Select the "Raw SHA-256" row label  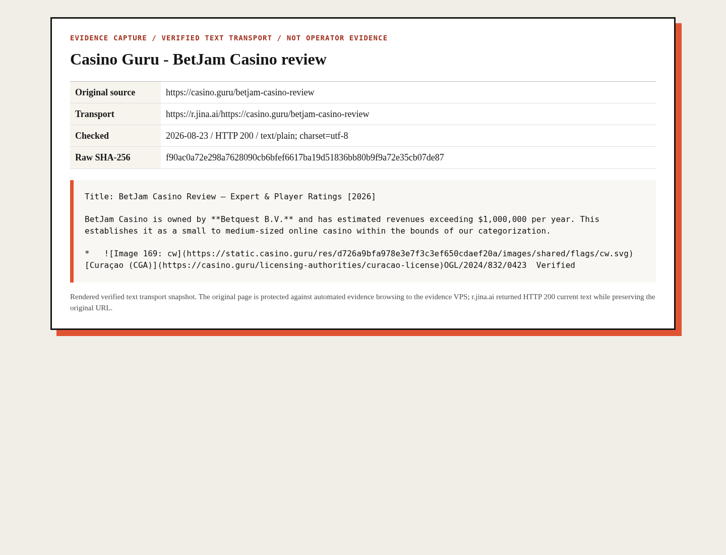pyautogui.click(x=103, y=157)
